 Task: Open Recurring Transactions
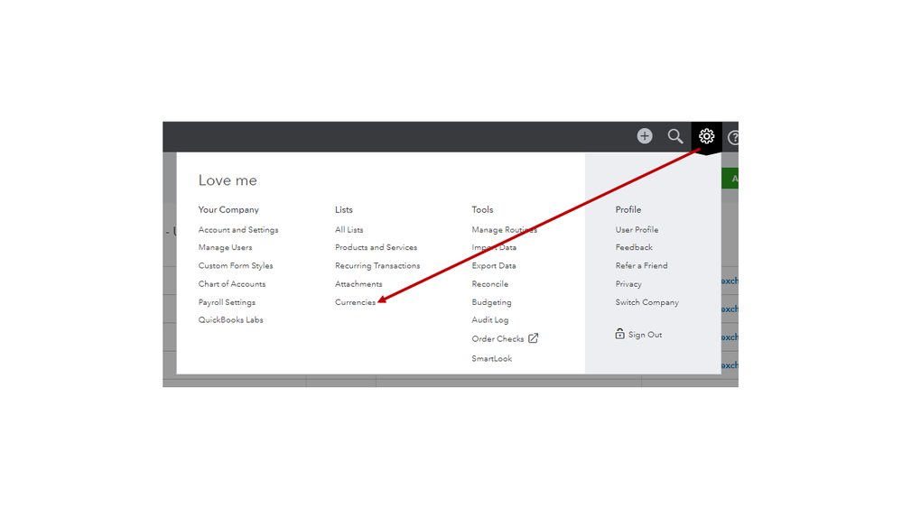[x=377, y=265]
